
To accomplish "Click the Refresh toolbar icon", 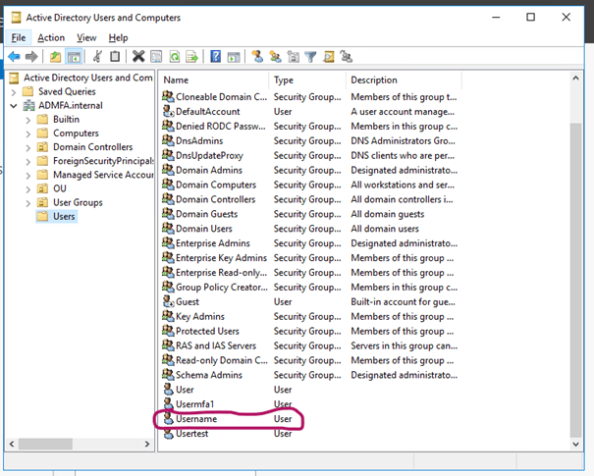I will (x=175, y=57).
